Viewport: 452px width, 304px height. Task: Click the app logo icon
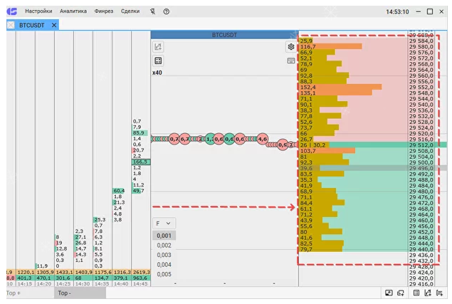click(12, 11)
